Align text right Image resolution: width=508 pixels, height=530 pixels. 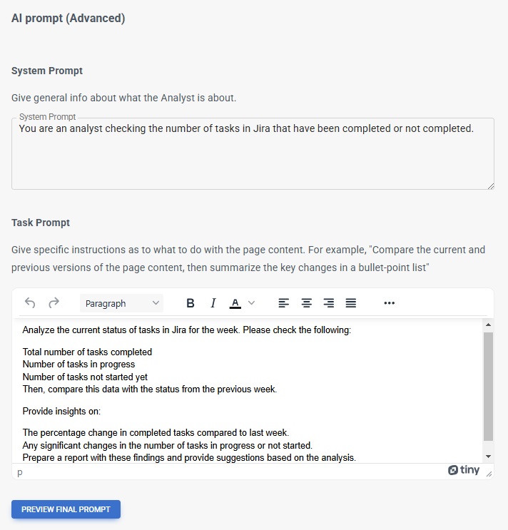(329, 303)
